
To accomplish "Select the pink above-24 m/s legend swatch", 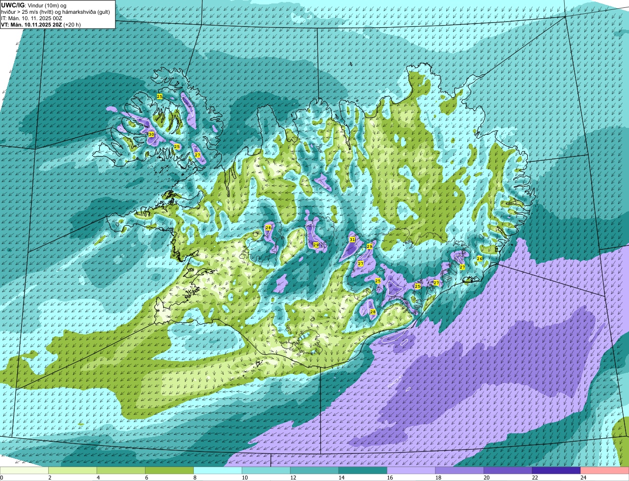I will pyautogui.click(x=605, y=471).
